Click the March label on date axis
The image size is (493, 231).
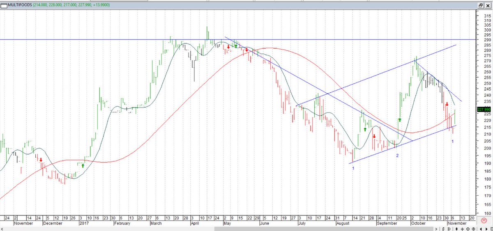coord(156,224)
